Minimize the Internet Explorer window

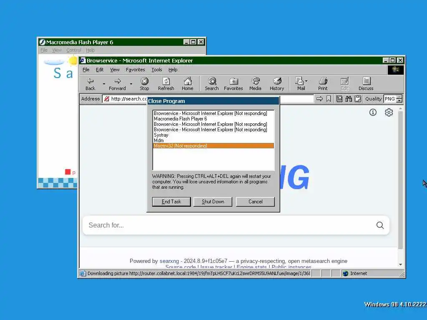point(386,60)
